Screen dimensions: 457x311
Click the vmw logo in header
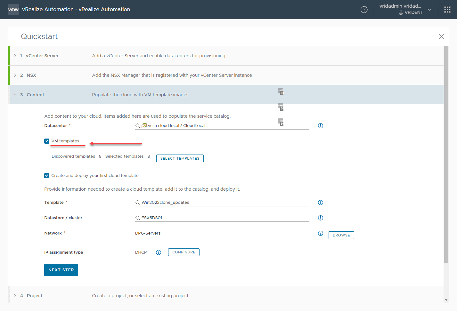[13, 10]
